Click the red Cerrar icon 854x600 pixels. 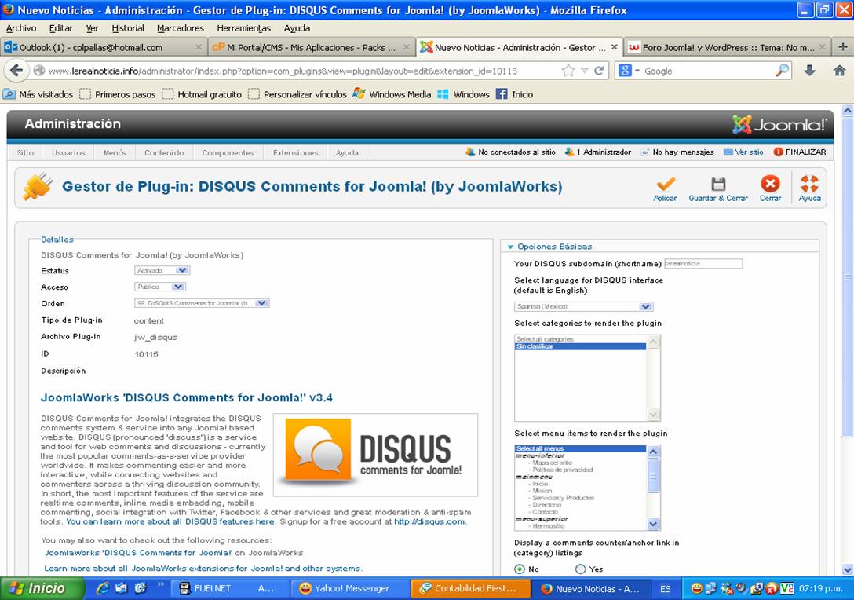tap(770, 183)
